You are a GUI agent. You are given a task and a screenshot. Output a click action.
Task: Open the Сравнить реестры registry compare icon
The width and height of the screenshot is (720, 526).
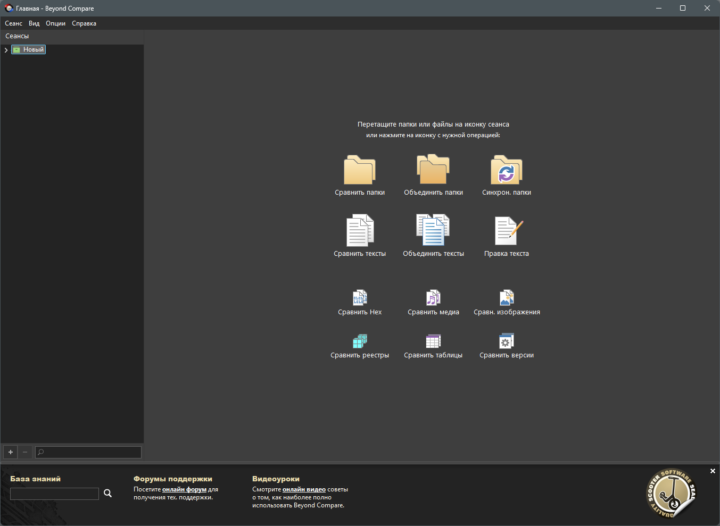pos(360,341)
